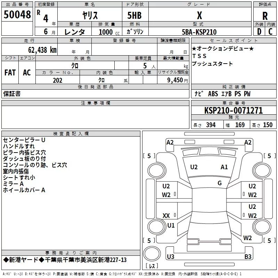Select the length value 394
Viewport: 278px width, 278px height.
pos(211,125)
